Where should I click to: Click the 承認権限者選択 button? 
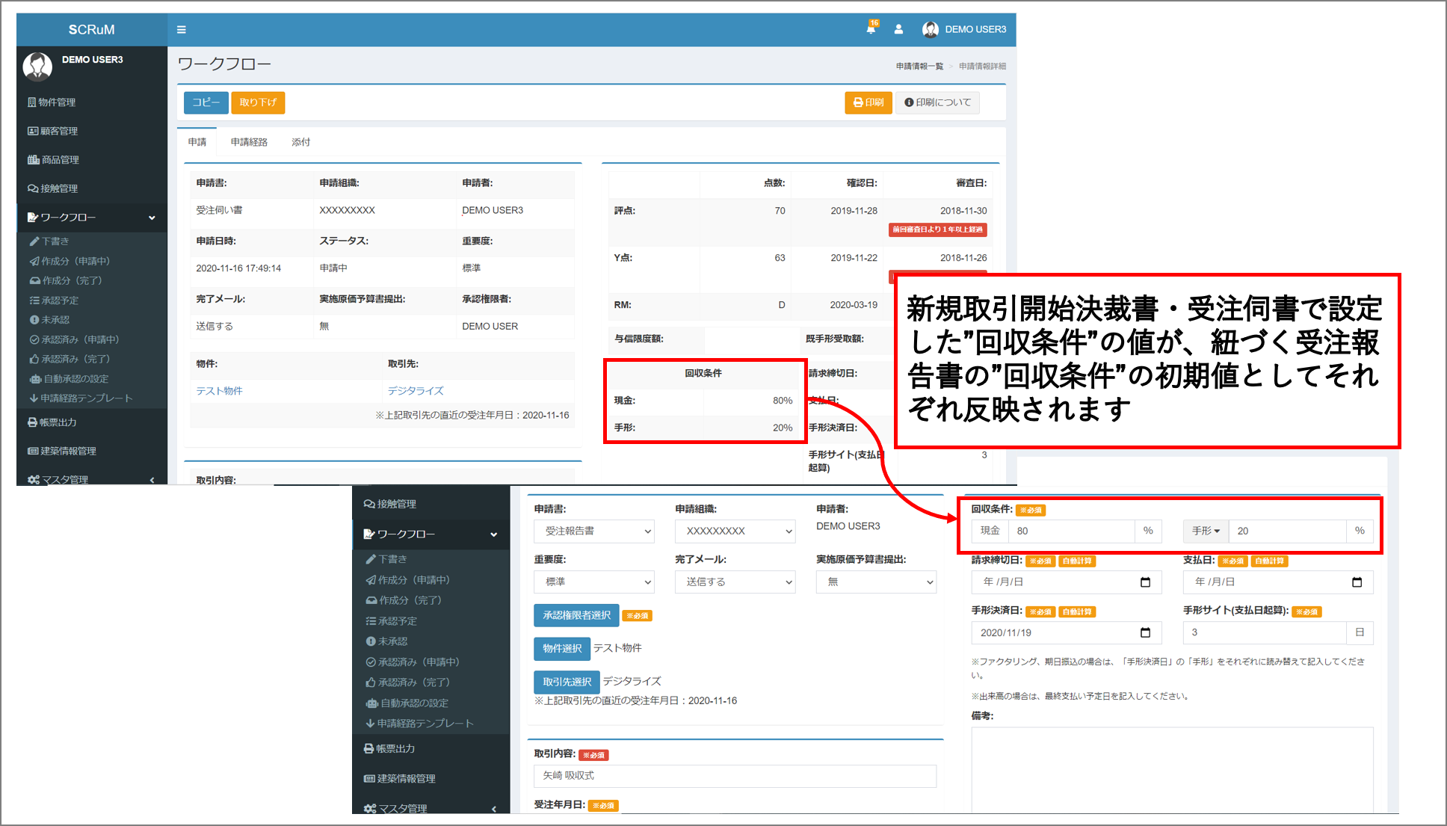576,615
